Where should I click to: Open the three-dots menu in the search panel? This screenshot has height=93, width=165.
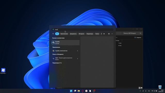coord(112,34)
